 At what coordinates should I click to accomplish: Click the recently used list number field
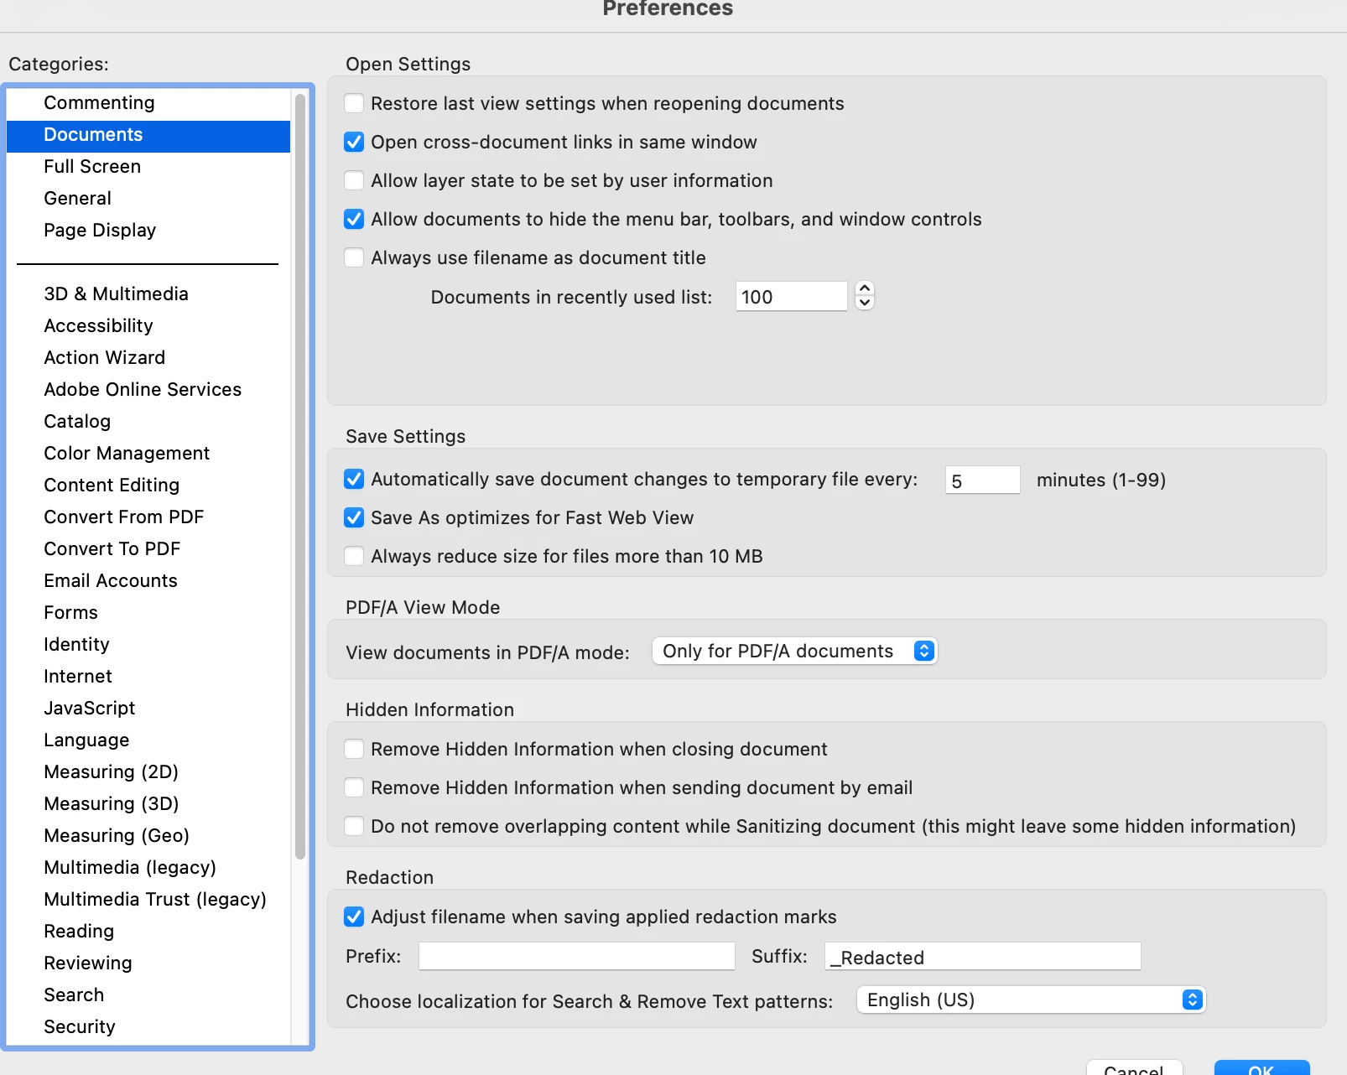pos(791,296)
